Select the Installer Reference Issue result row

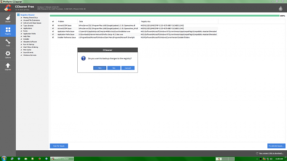pos(134,37)
